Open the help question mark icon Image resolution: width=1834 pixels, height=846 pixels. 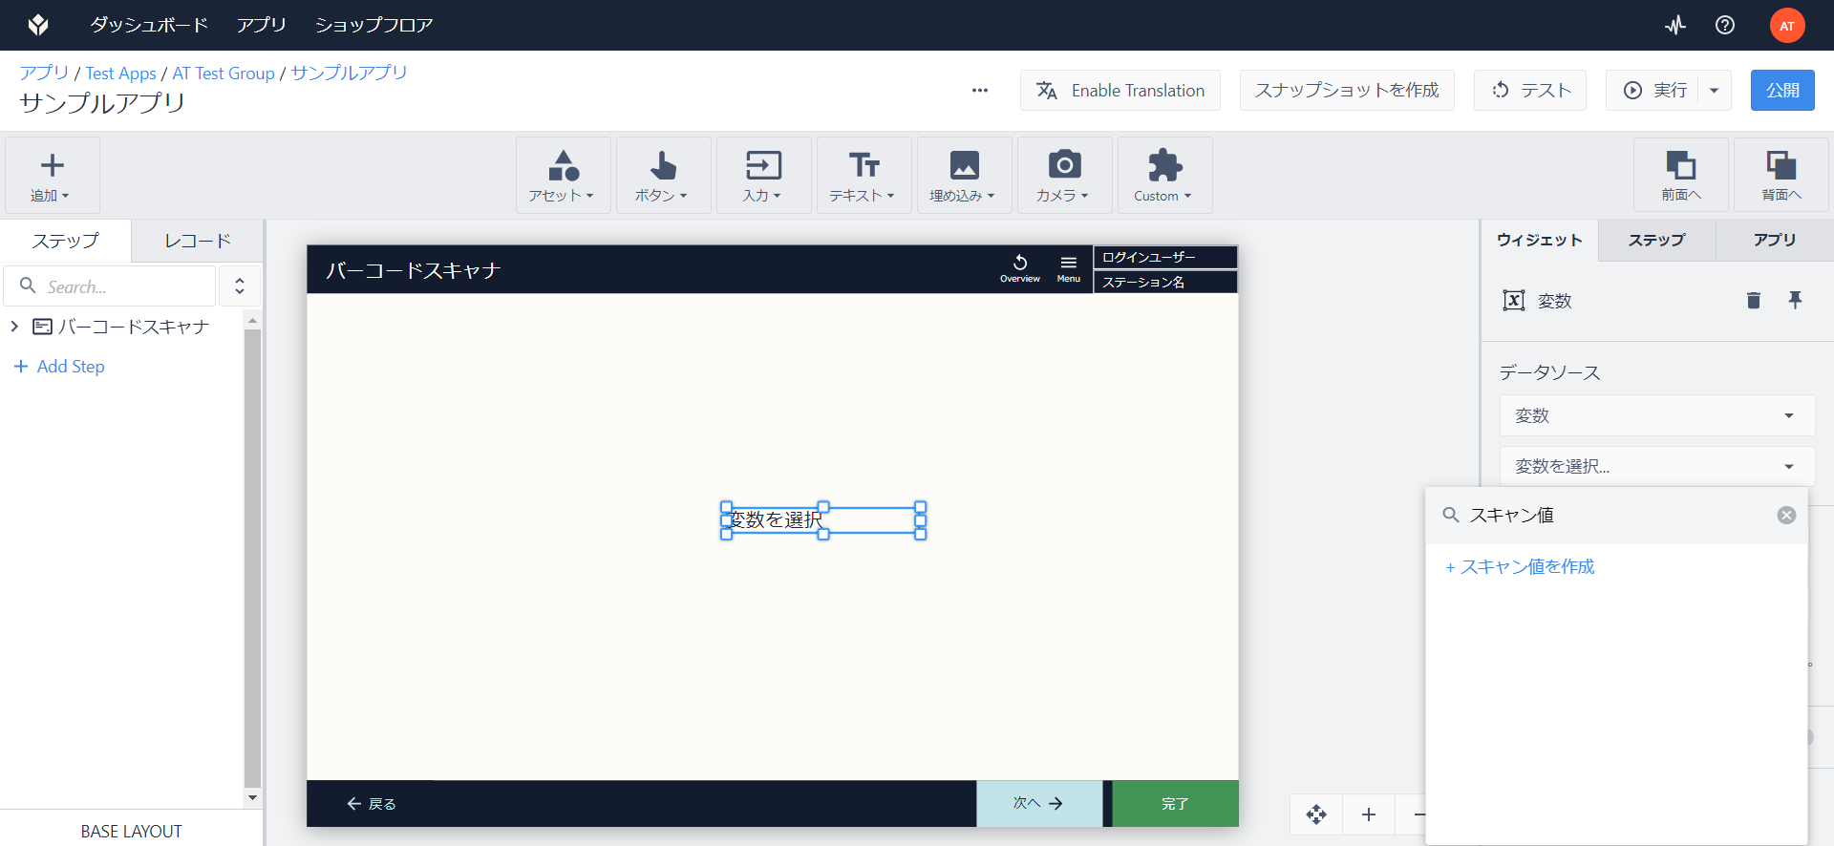click(1724, 25)
